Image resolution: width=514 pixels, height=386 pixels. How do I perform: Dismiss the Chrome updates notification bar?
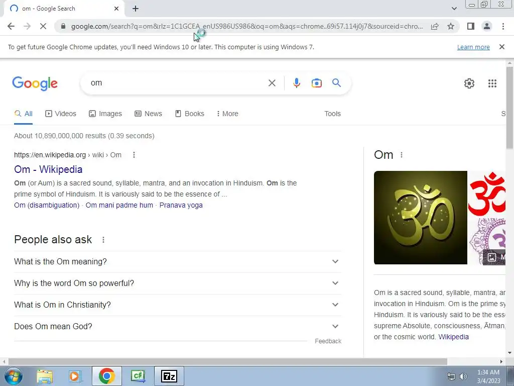501,47
